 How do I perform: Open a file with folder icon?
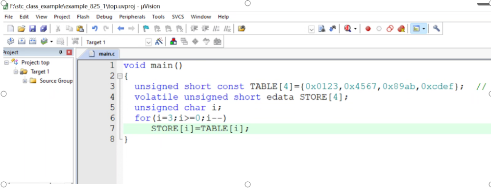click(21, 29)
